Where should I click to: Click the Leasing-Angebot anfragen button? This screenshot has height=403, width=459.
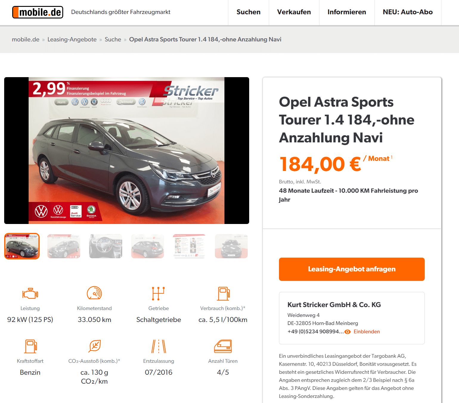[352, 269]
